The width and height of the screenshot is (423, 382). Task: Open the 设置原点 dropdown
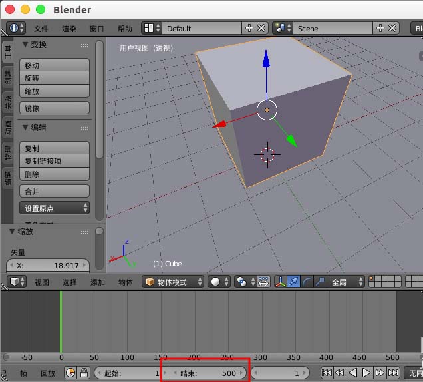[x=55, y=208]
